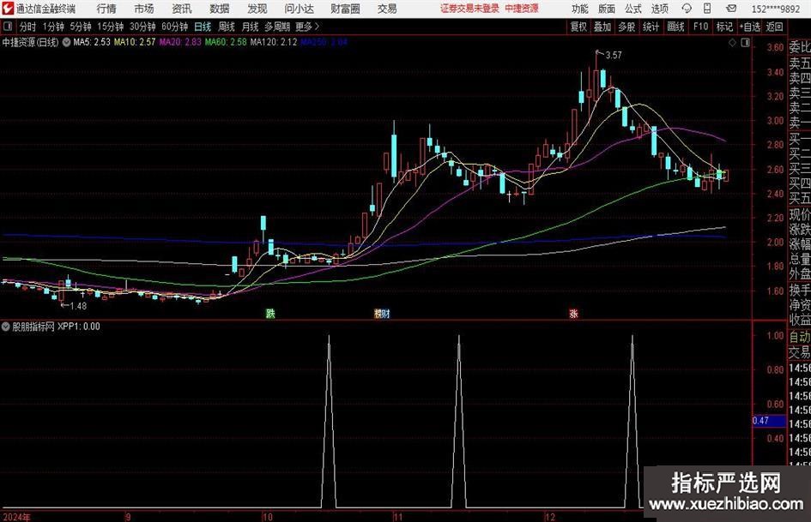Screen dimensions: 811x522
Task: Click the 10 month label on time axis
Action: [267, 517]
